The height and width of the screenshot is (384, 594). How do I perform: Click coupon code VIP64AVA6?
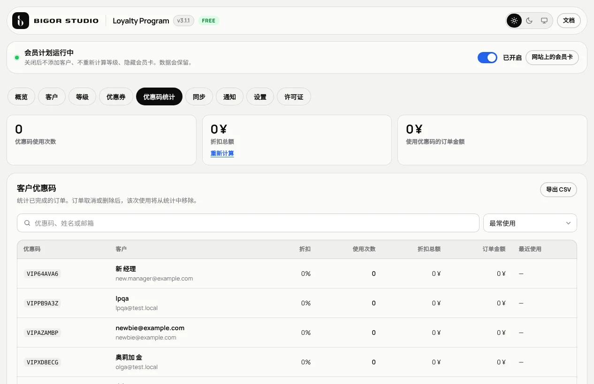[x=43, y=273]
